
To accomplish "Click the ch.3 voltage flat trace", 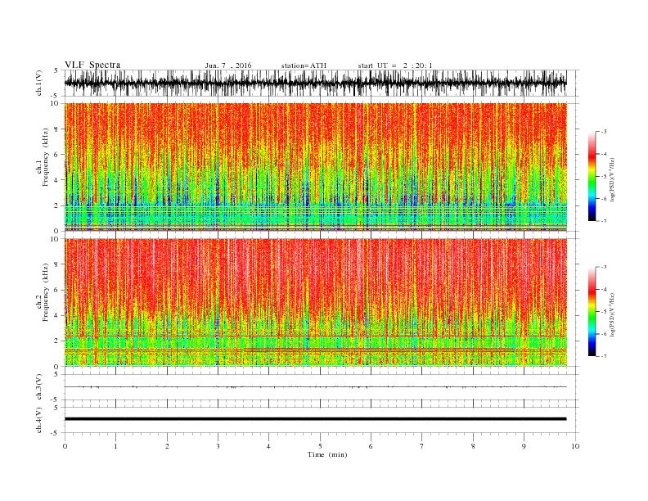I will (x=316, y=387).
